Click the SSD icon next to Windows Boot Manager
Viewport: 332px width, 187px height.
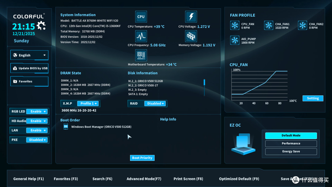coord(66,126)
